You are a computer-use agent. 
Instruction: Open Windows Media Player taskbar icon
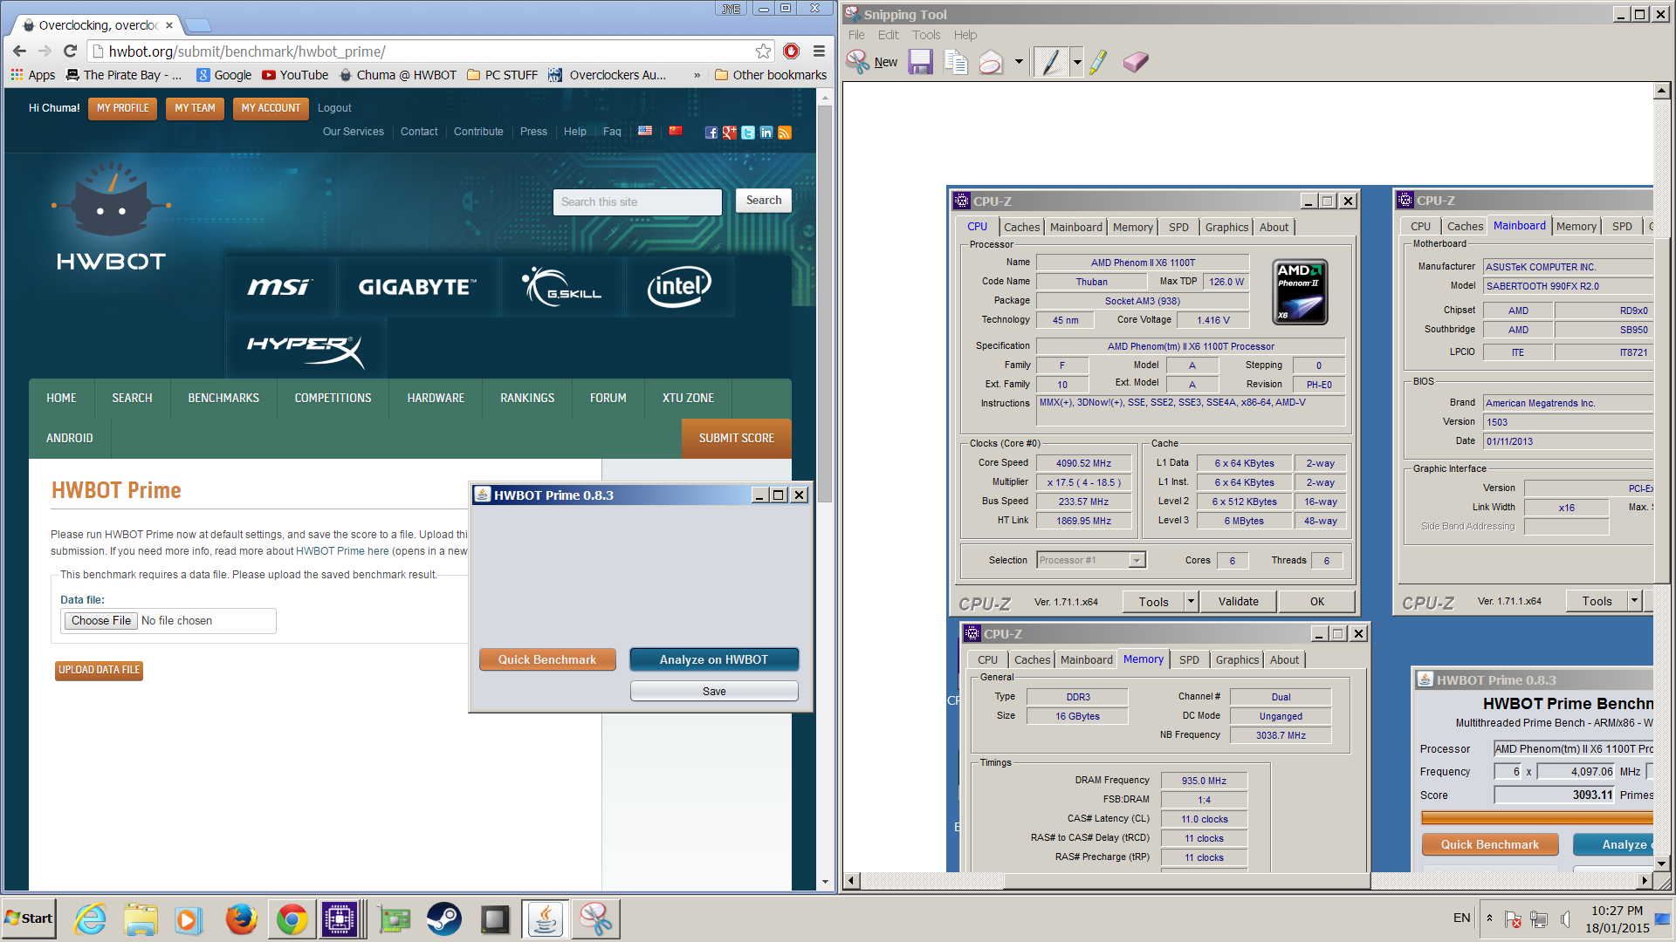[x=188, y=919]
